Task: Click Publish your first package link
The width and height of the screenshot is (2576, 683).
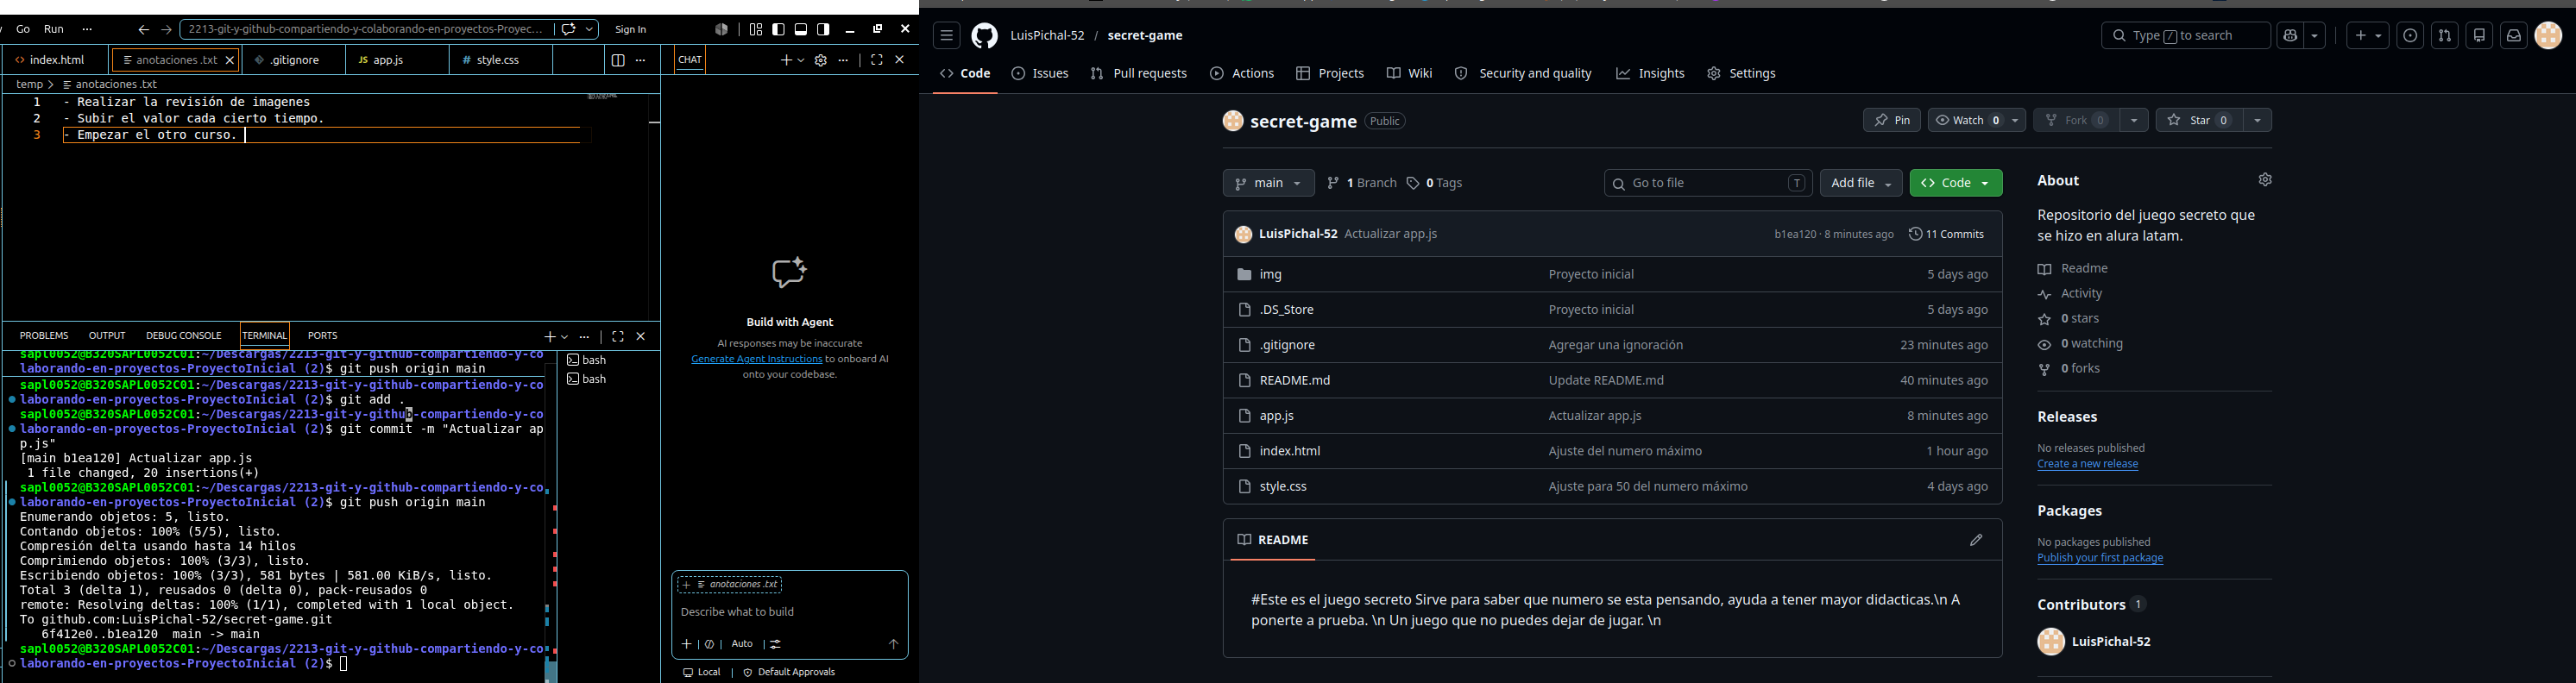Action: coord(2100,559)
